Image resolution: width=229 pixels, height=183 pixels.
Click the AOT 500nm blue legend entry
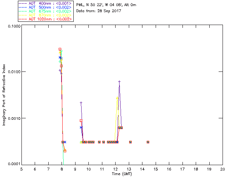pos(45,7)
